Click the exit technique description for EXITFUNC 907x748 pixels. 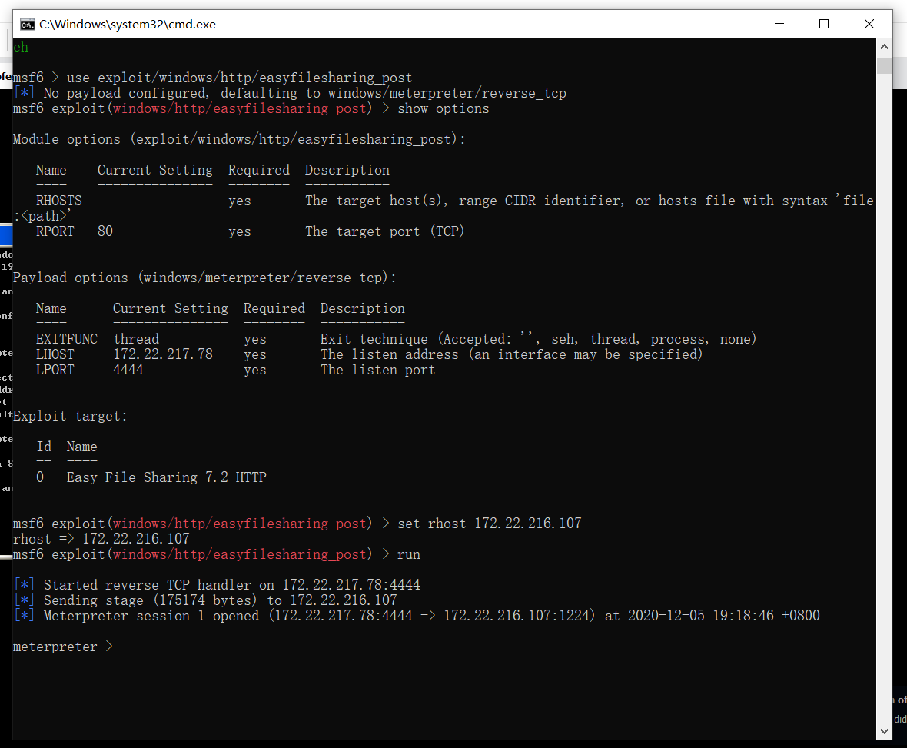(539, 339)
